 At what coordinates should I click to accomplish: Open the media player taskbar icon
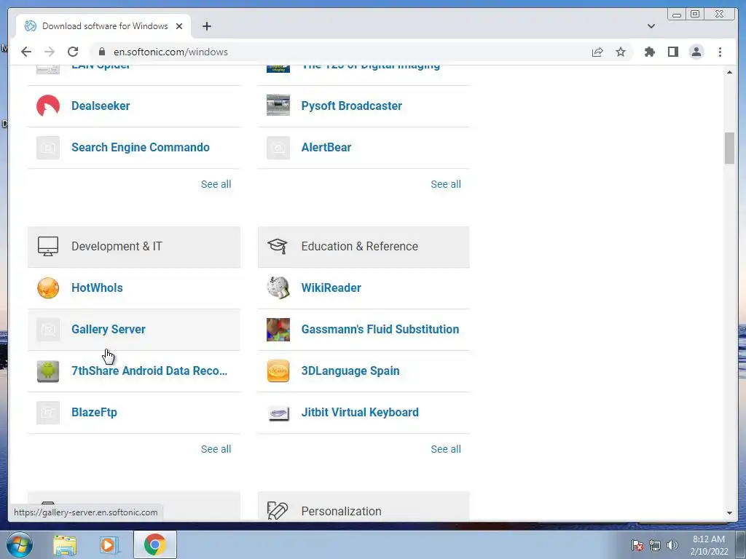tap(109, 545)
